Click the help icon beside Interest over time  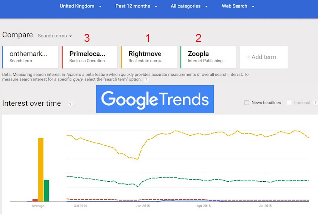tap(70, 104)
